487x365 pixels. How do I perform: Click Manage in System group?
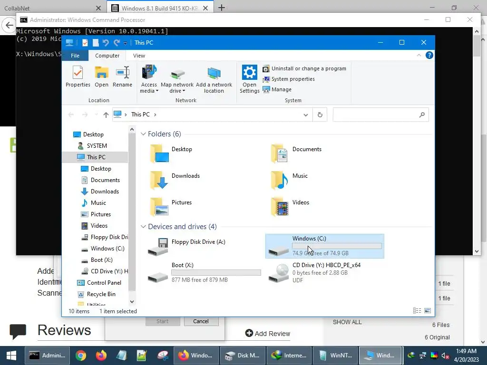click(277, 89)
